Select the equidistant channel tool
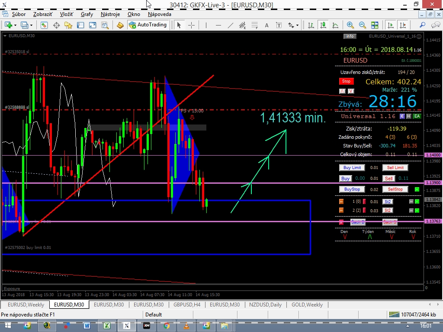This screenshot has width=443, height=332. [x=242, y=25]
